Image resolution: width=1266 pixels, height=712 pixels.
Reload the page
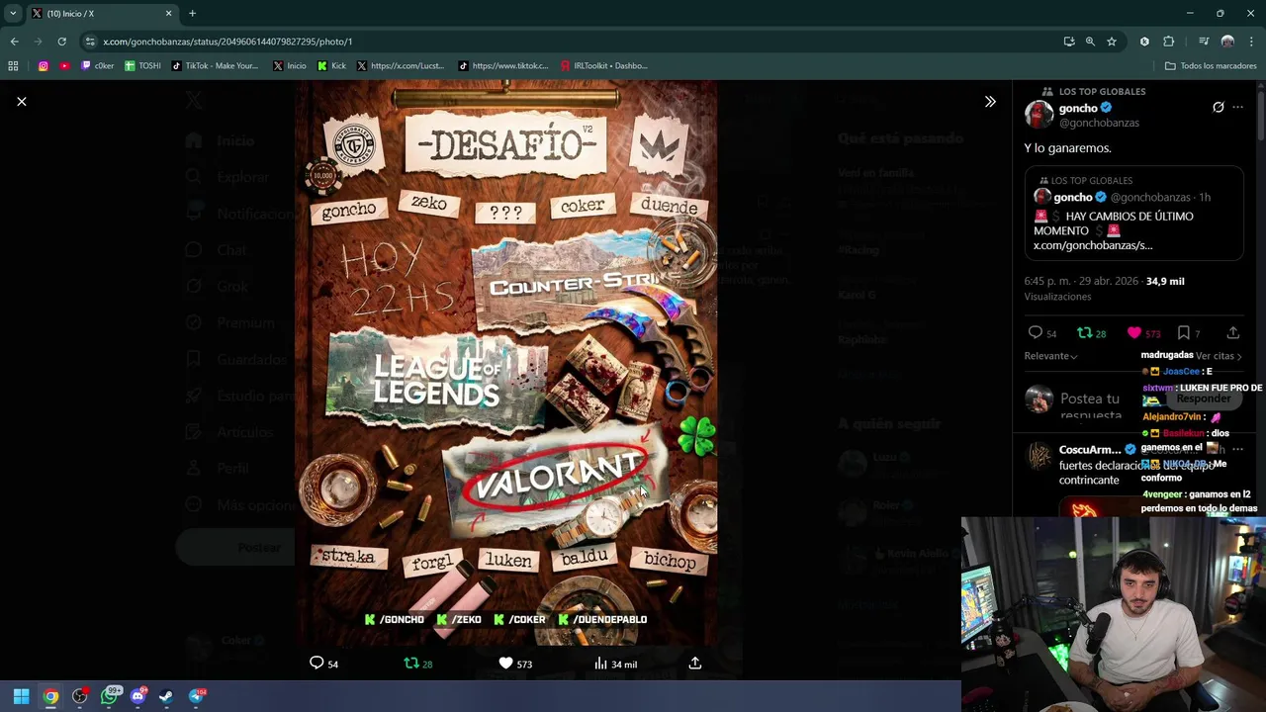(x=61, y=42)
